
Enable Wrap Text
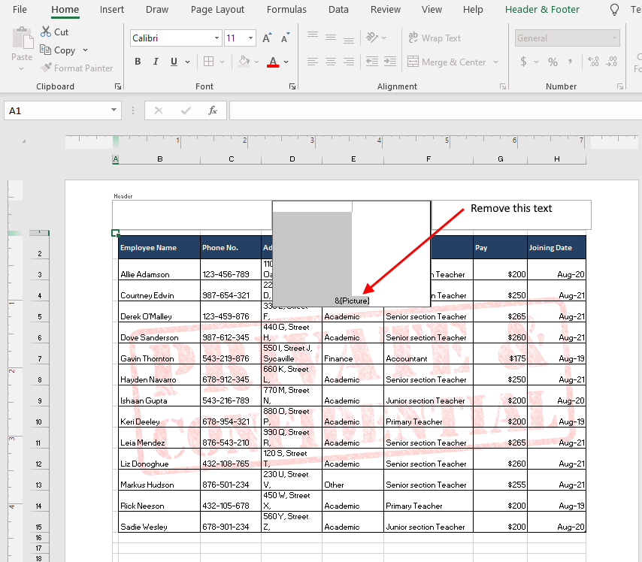point(435,38)
